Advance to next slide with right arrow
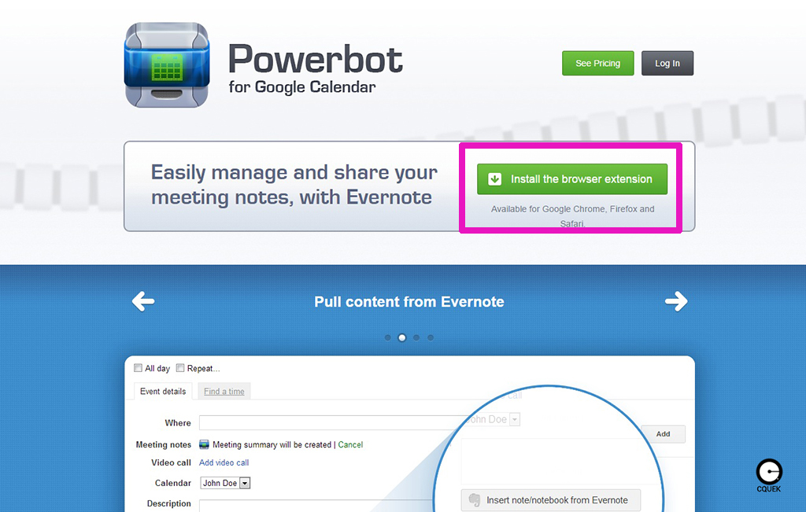The height and width of the screenshot is (512, 806). 676,301
